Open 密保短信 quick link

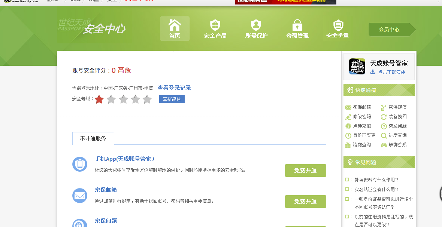coord(397,107)
